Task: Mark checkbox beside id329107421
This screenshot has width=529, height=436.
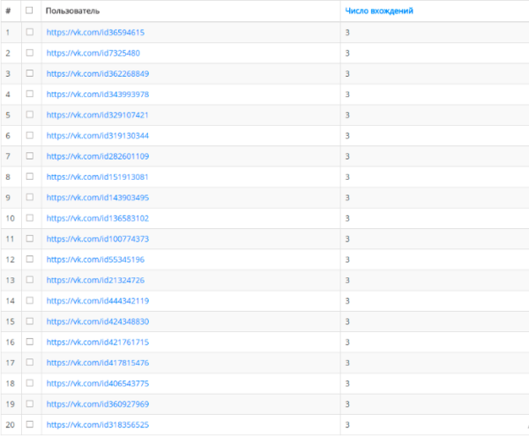Action: (30, 115)
